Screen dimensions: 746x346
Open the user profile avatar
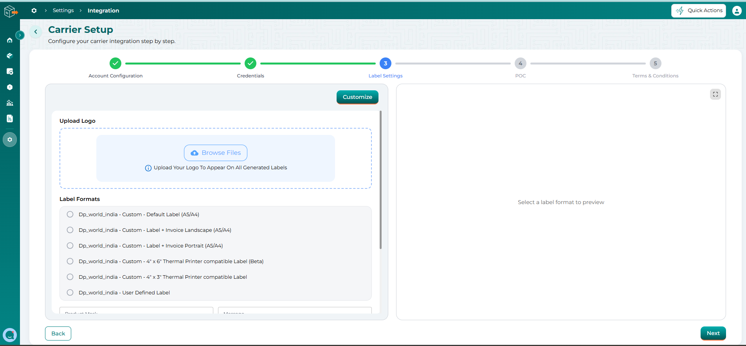tap(737, 11)
